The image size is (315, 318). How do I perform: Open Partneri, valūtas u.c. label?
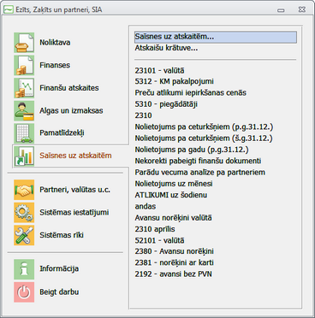point(74,190)
